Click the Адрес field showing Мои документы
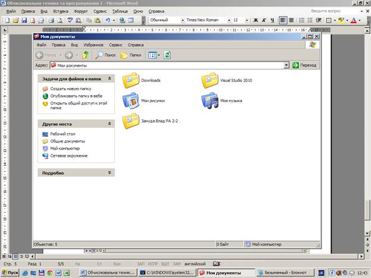The height and width of the screenshot is (278, 371). click(x=167, y=65)
